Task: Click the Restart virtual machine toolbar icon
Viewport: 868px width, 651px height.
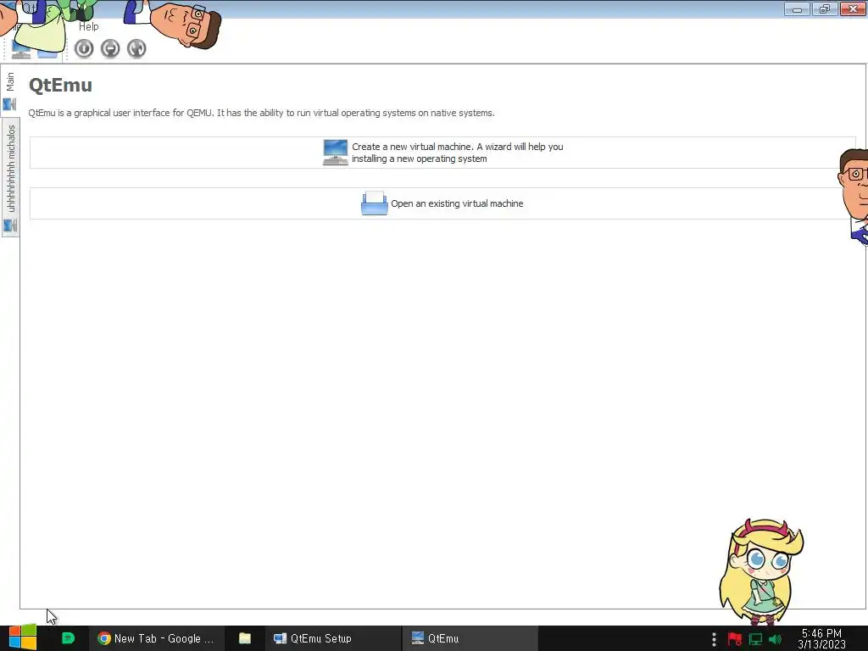Action: coord(136,48)
